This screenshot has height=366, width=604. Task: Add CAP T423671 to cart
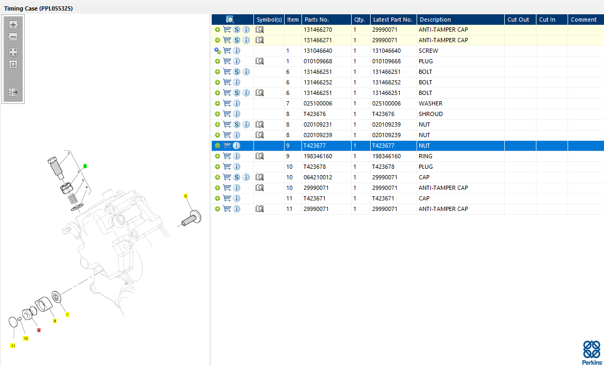point(227,198)
